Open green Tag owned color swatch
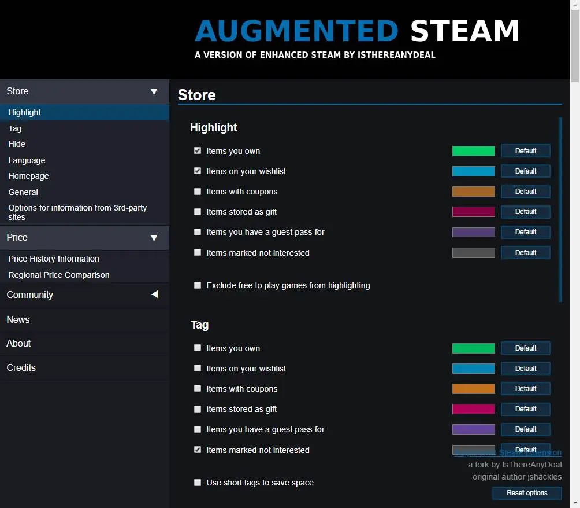The width and height of the screenshot is (580, 508). (474, 348)
